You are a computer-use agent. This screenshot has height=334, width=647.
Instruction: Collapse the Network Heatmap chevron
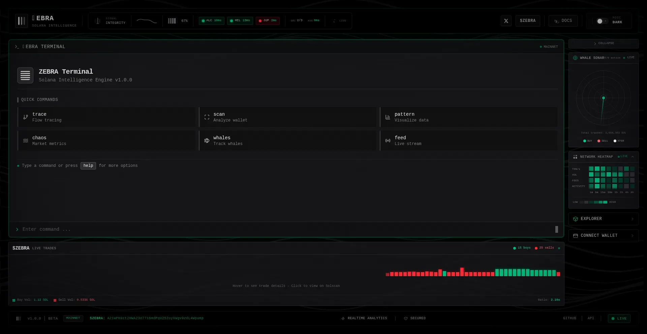[x=633, y=157]
